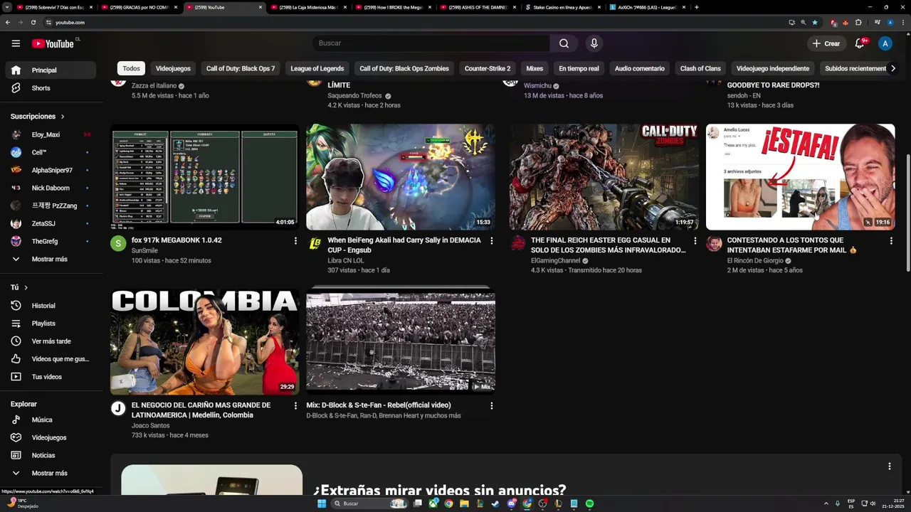This screenshot has height=512, width=911.
Task: Open AlphaSniper97 subscription channel
Action: (x=51, y=170)
